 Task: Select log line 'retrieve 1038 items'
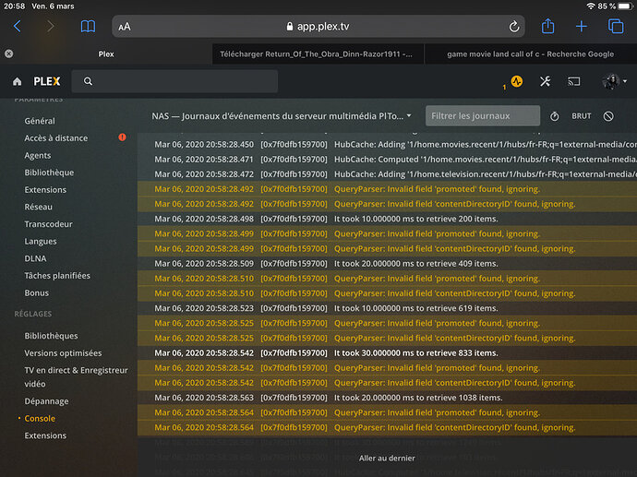pos(387,398)
